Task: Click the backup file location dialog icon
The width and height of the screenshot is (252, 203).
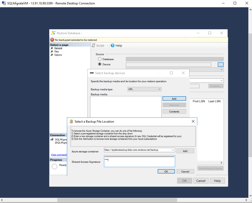Action: click(x=71, y=122)
